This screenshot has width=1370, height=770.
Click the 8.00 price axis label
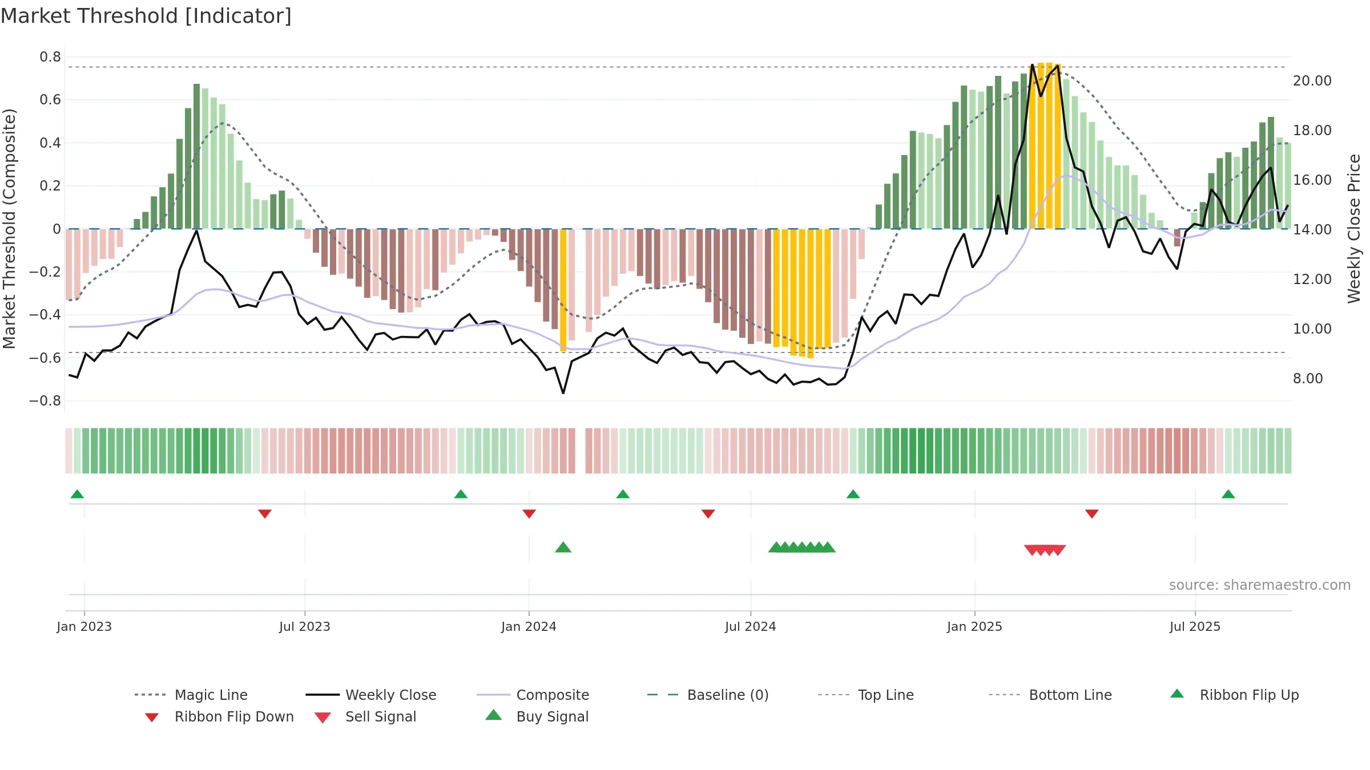(x=1308, y=379)
